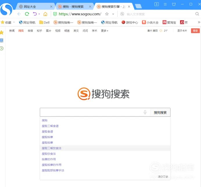Open the sidebar favorites star icon
This screenshot has width=201, height=187.
pos(2,33)
